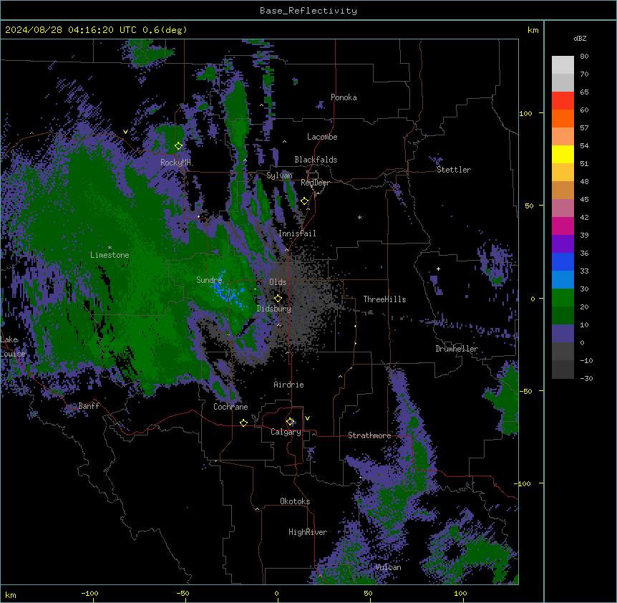Click the 50 tick on right axis
This screenshot has height=603, width=617.
tap(529, 206)
